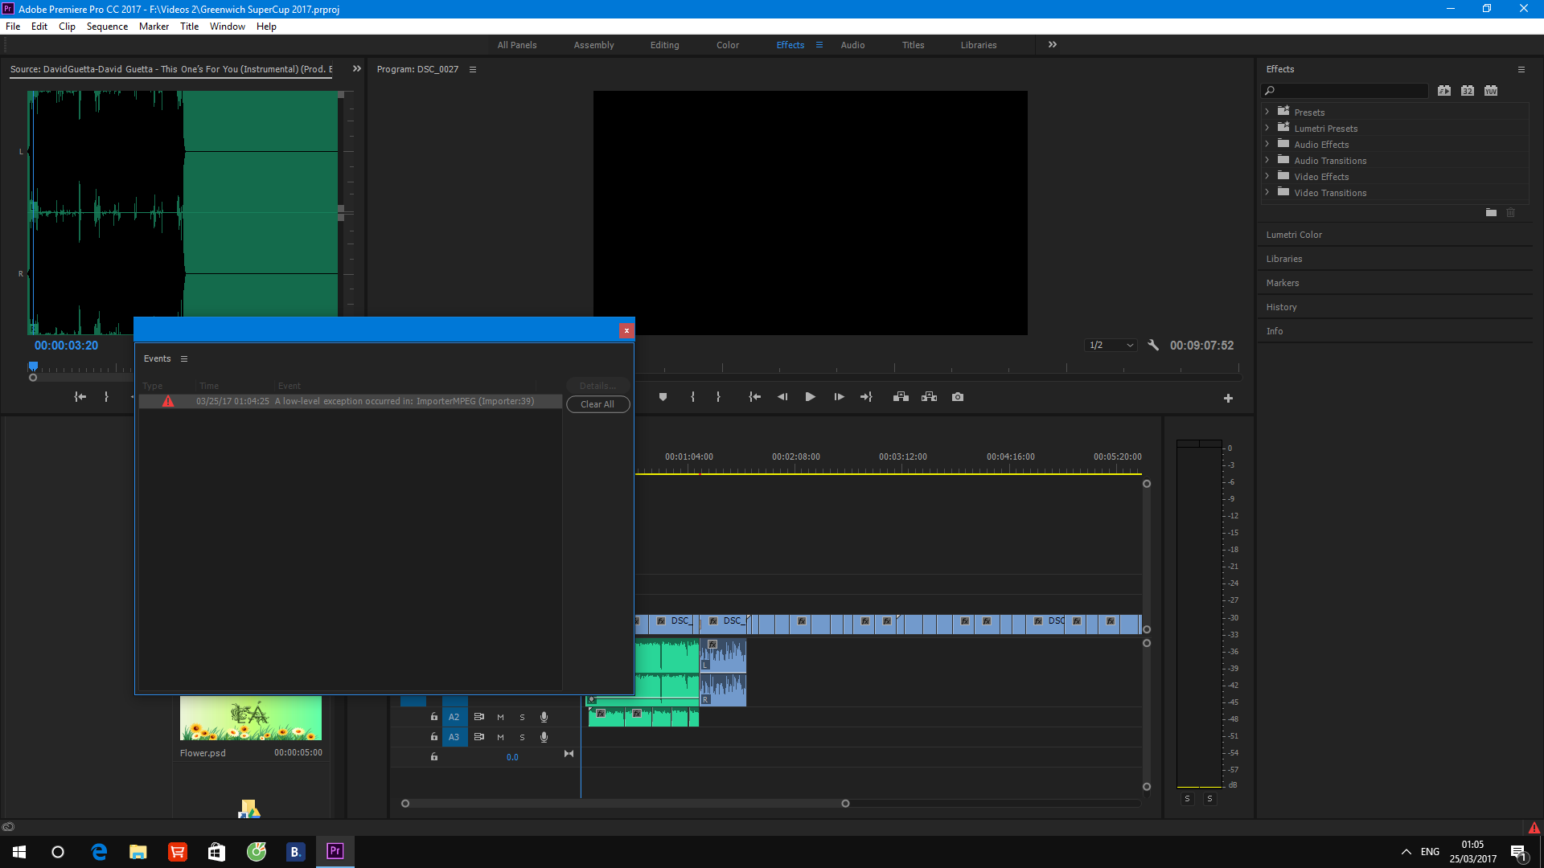Solo A3 audio track in timeline

[x=522, y=736]
